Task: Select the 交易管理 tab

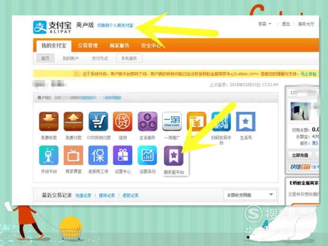Action: tap(88, 46)
